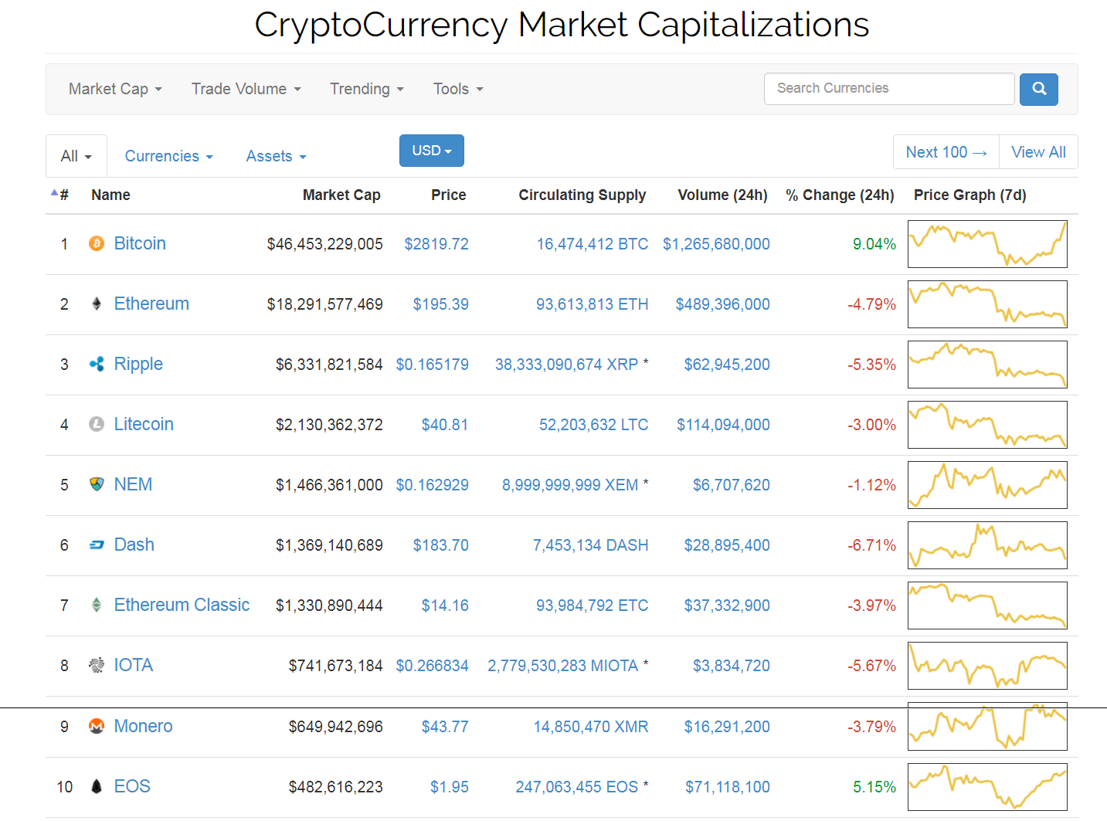Open NEM 7d price graph
1107x821 pixels.
coord(987,485)
